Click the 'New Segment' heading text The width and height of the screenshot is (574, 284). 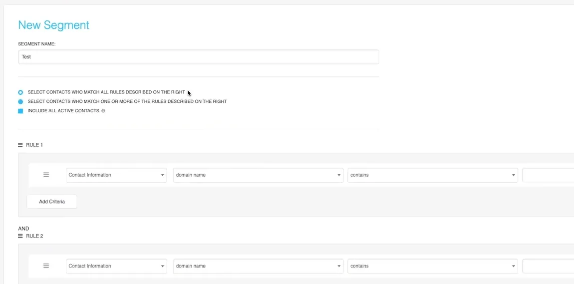tap(53, 25)
